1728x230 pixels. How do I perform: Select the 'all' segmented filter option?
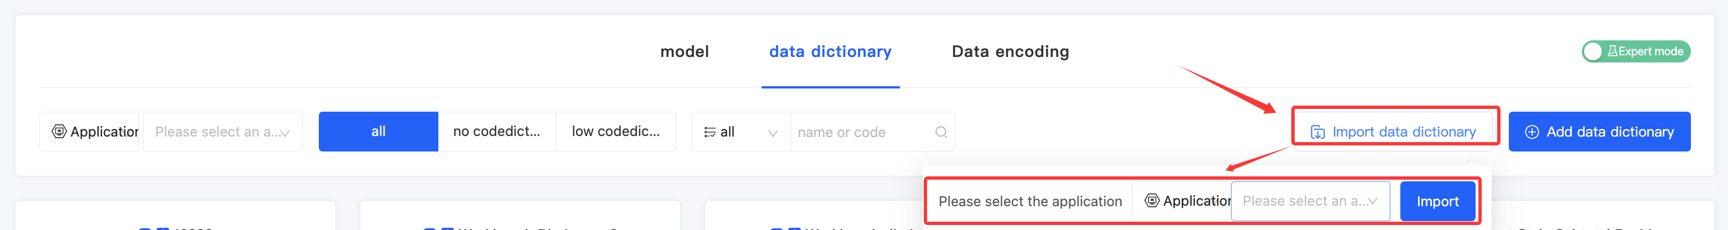(379, 132)
